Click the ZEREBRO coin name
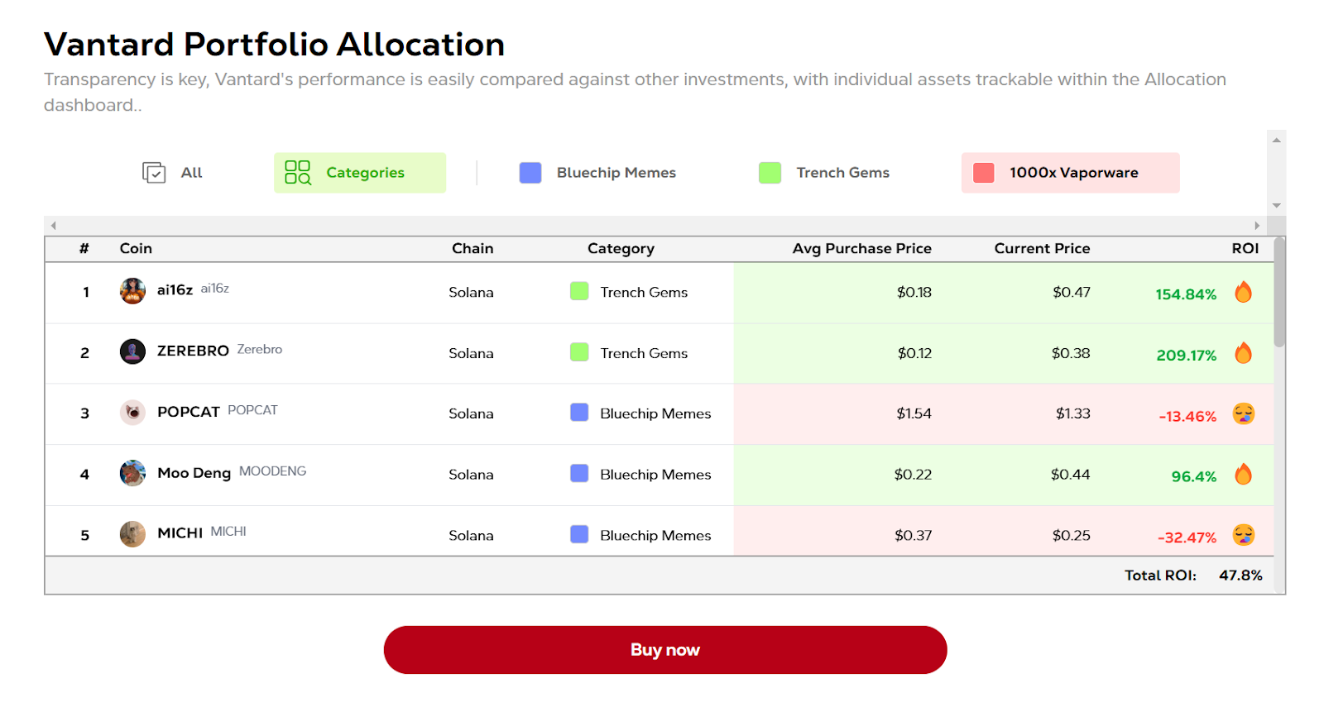This screenshot has width=1324, height=707. pyautogui.click(x=193, y=351)
